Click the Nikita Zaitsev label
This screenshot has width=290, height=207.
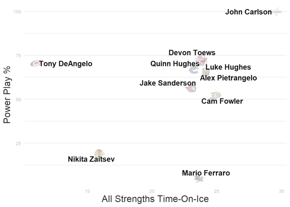pos(91,159)
